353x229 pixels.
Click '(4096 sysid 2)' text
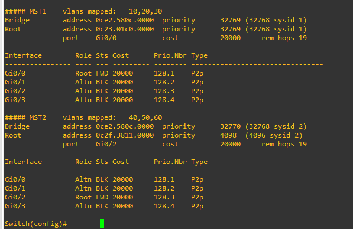(x=274, y=135)
